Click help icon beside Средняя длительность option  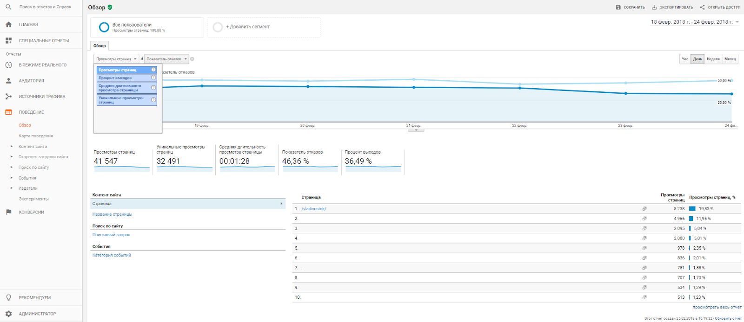[x=153, y=88]
